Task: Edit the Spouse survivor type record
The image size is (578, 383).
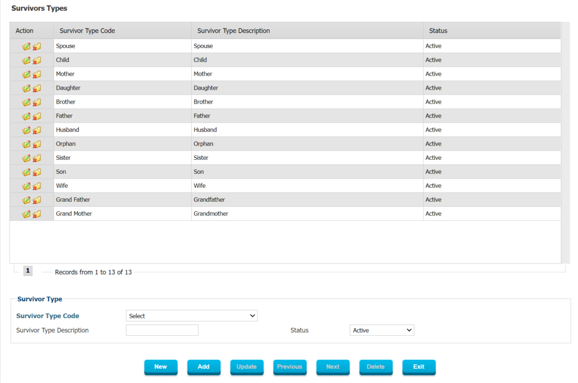Action: coord(26,46)
